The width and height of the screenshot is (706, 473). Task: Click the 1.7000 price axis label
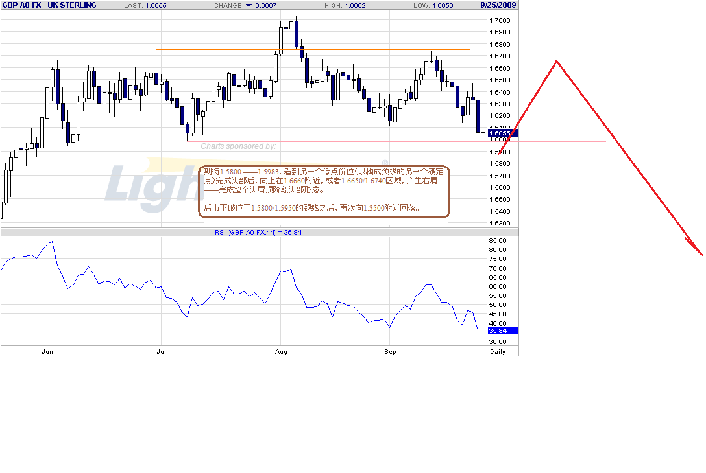(500, 20)
